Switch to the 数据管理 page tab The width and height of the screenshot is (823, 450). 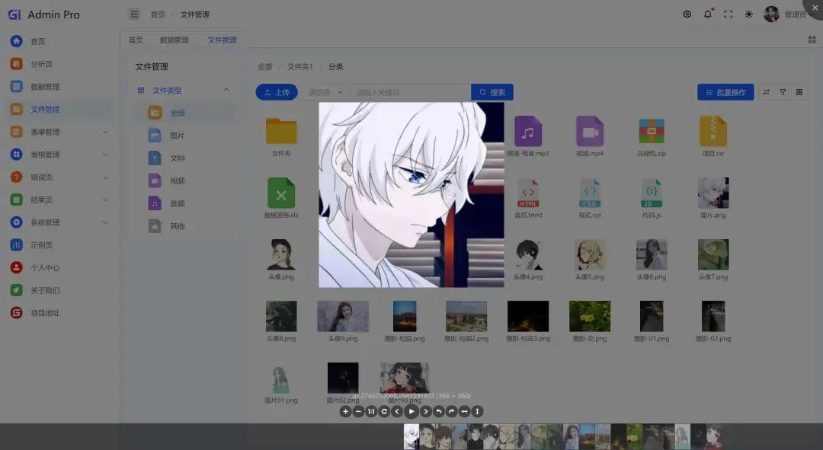175,40
